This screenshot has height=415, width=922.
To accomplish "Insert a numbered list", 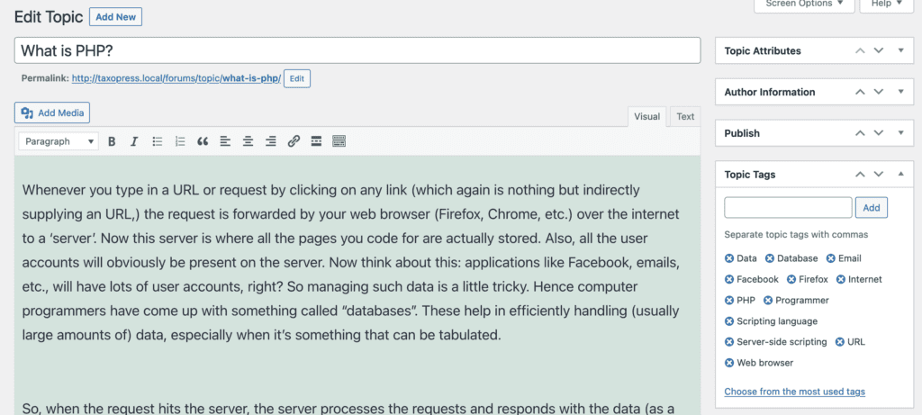I will 180,141.
